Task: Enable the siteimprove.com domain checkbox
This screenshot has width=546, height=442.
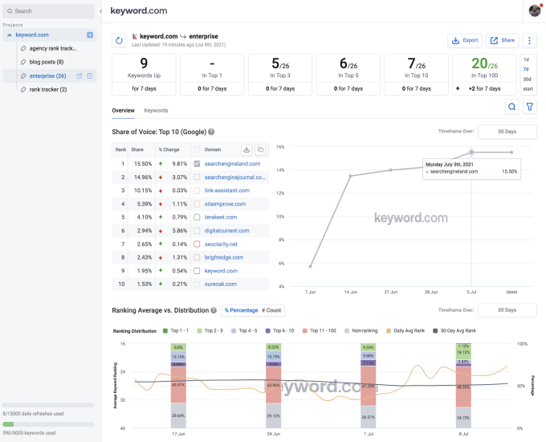Action: click(197, 204)
